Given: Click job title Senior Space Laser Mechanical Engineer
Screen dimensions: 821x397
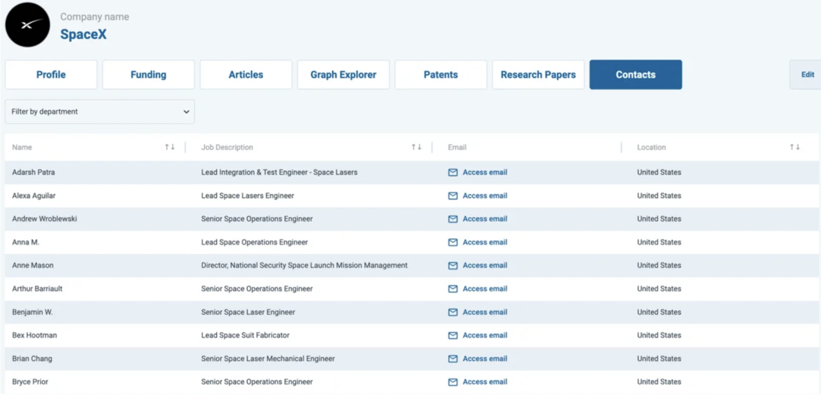Looking at the screenshot, I should click(x=268, y=359).
